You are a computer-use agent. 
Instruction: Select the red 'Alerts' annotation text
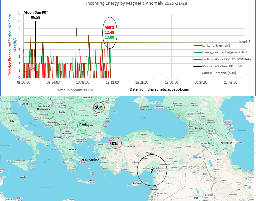[109, 27]
